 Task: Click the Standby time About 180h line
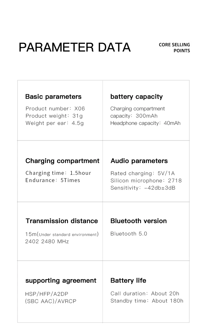tap(147, 301)
